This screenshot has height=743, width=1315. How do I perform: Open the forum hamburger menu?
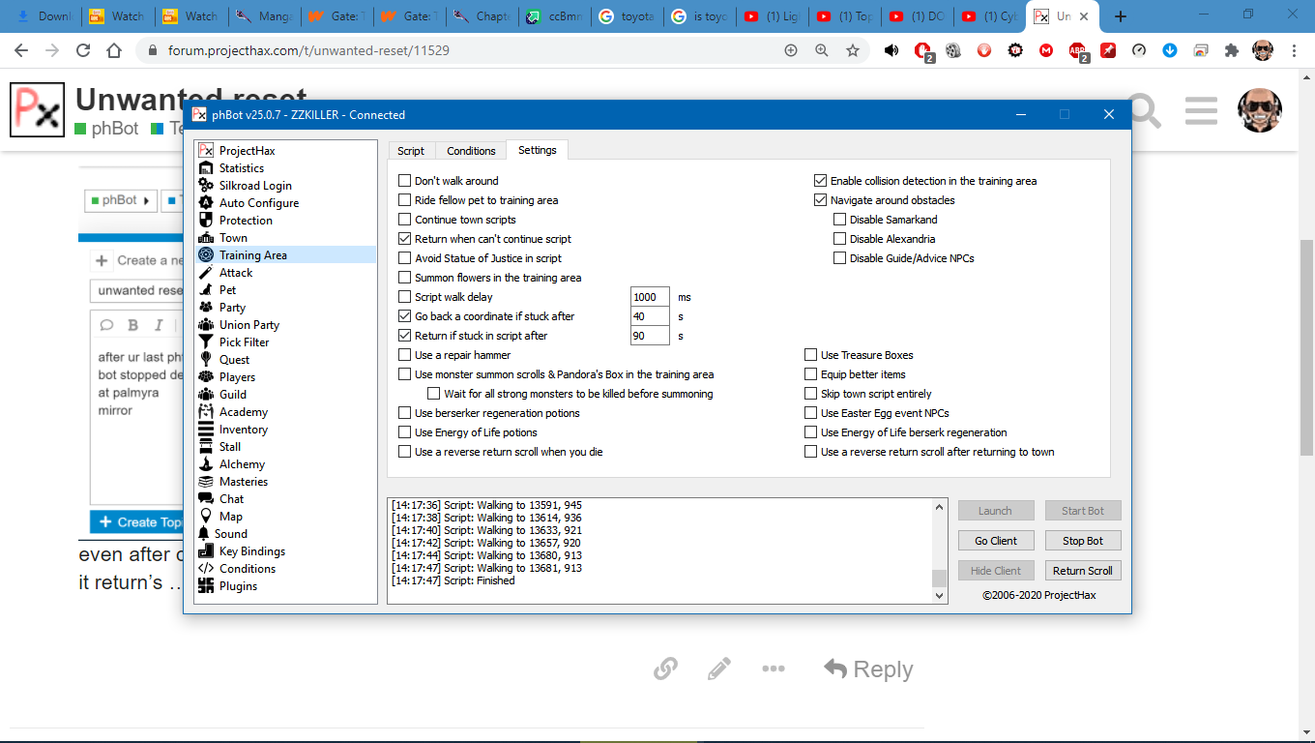[x=1201, y=111]
